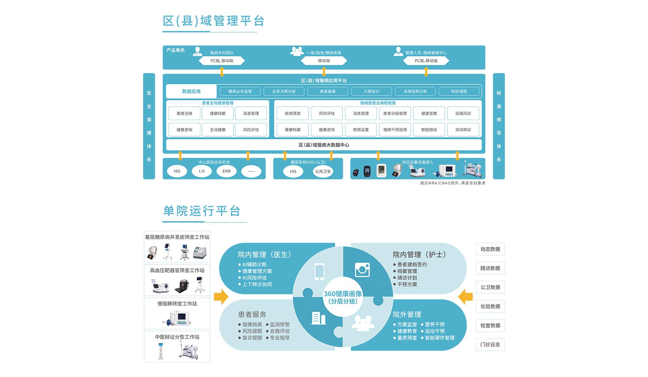Open the 检查数据 box
Viewport: 648px width, 377px height.
pos(490,325)
